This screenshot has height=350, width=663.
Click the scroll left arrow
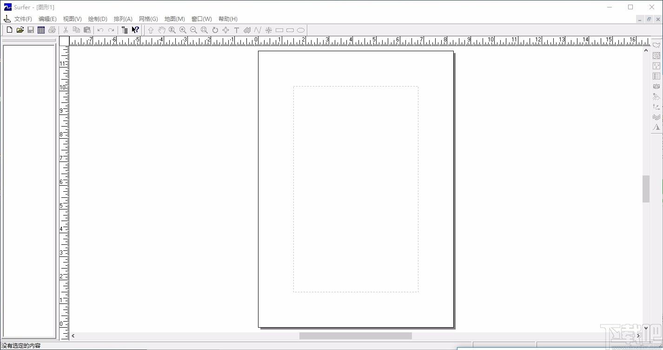coord(73,336)
